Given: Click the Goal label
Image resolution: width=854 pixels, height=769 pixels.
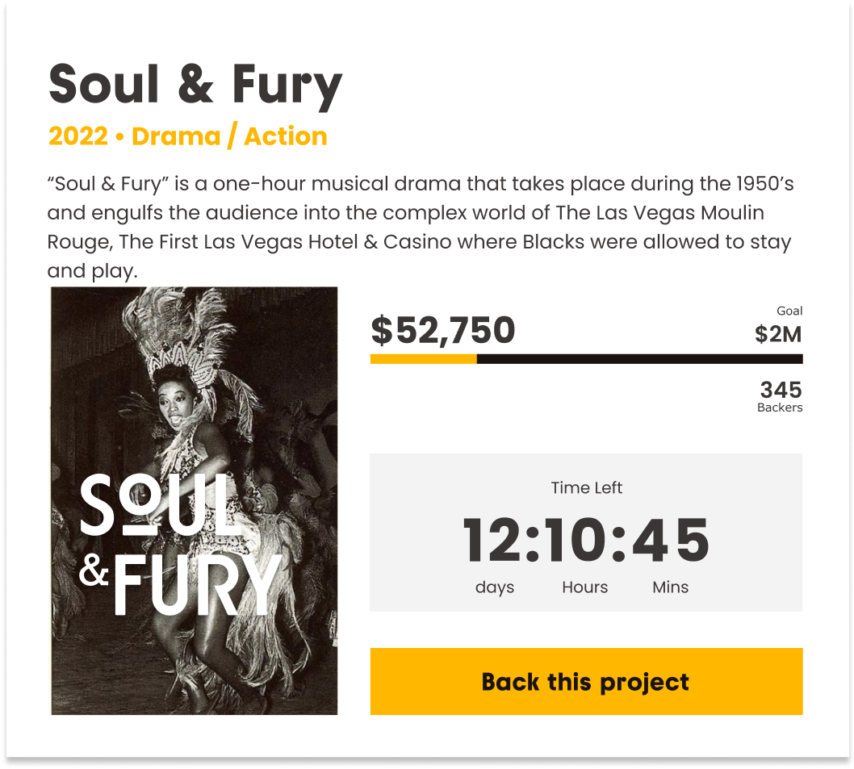Looking at the screenshot, I should (x=789, y=311).
